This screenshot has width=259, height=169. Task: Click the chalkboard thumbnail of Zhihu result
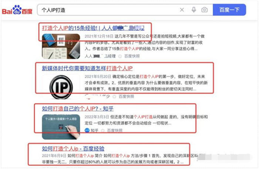tap(61, 127)
